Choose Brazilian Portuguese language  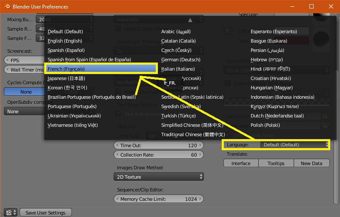tap(91, 97)
